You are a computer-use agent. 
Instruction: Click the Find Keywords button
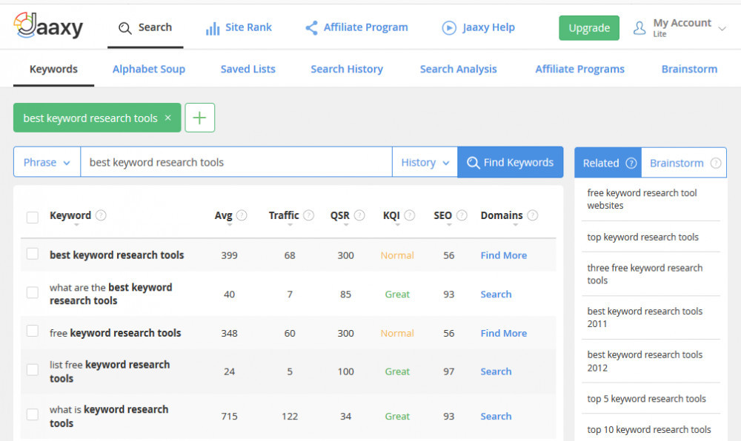(x=511, y=162)
